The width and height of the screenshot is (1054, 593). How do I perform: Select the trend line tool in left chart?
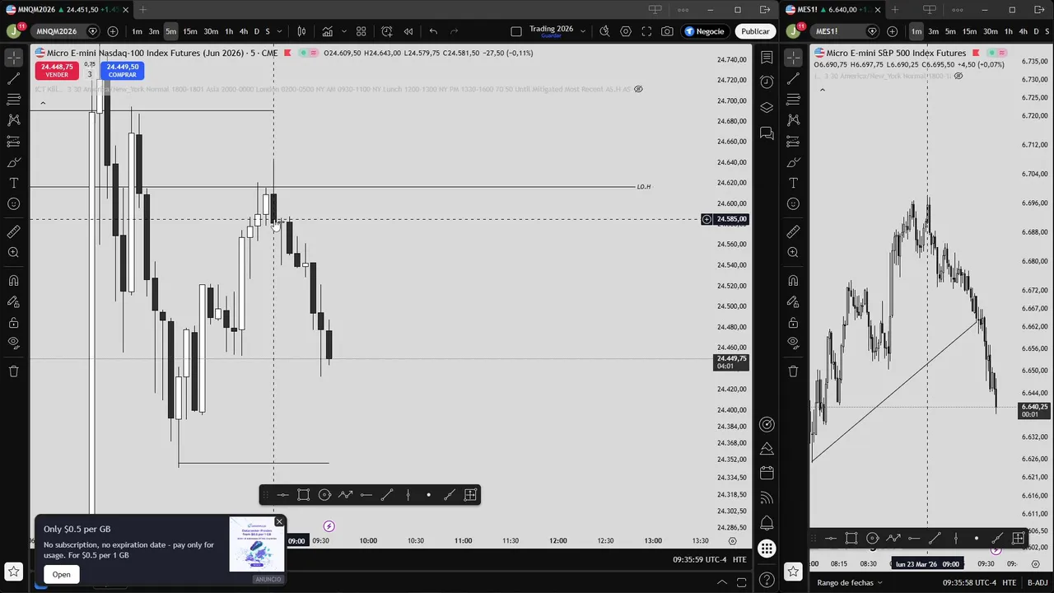[x=13, y=79]
